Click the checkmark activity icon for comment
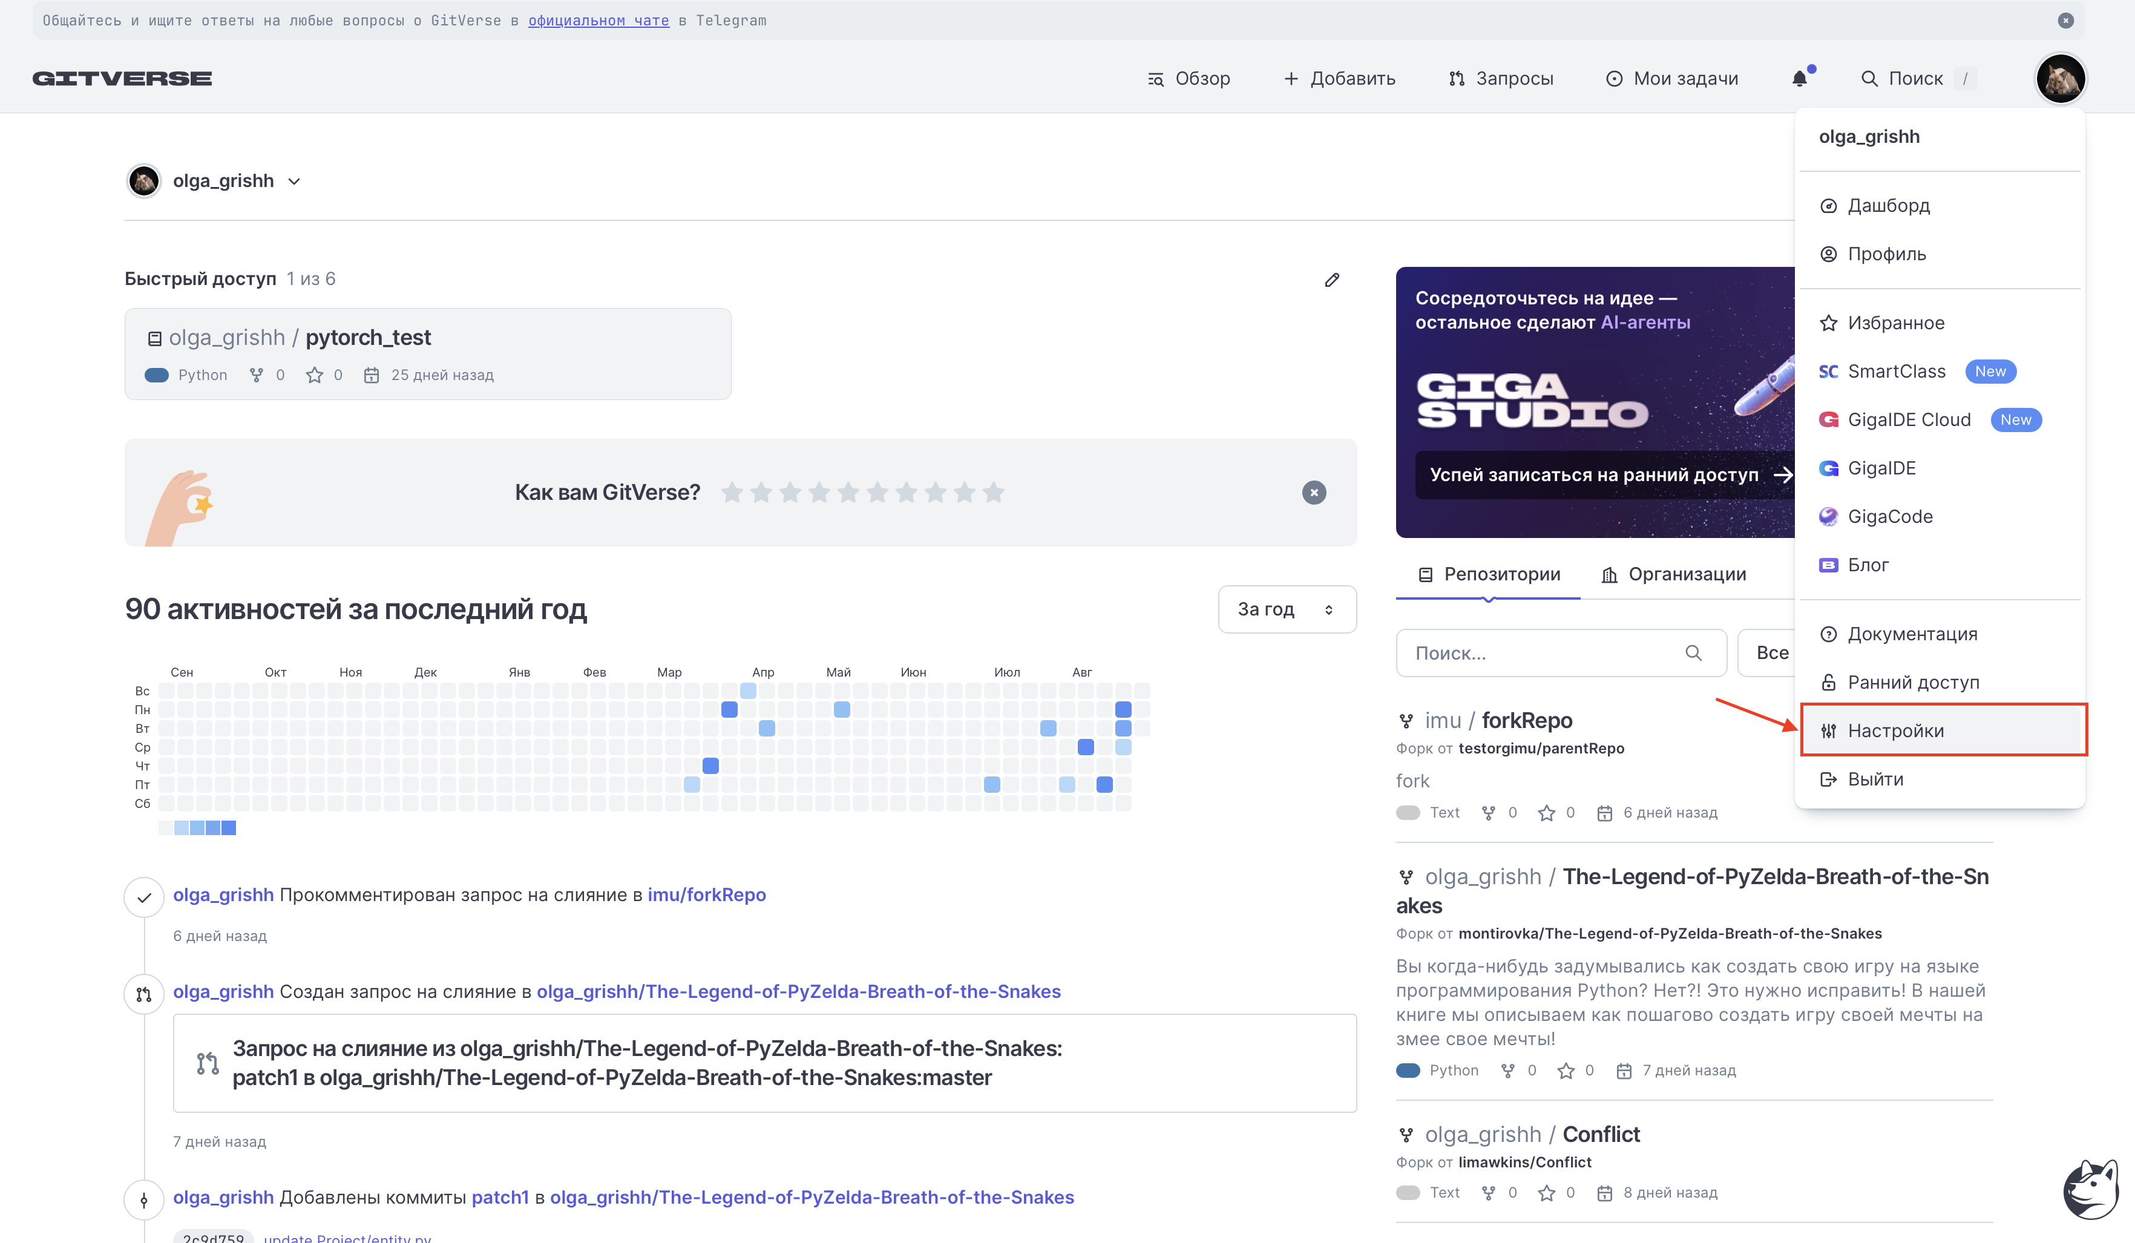The image size is (2135, 1243). click(x=144, y=896)
